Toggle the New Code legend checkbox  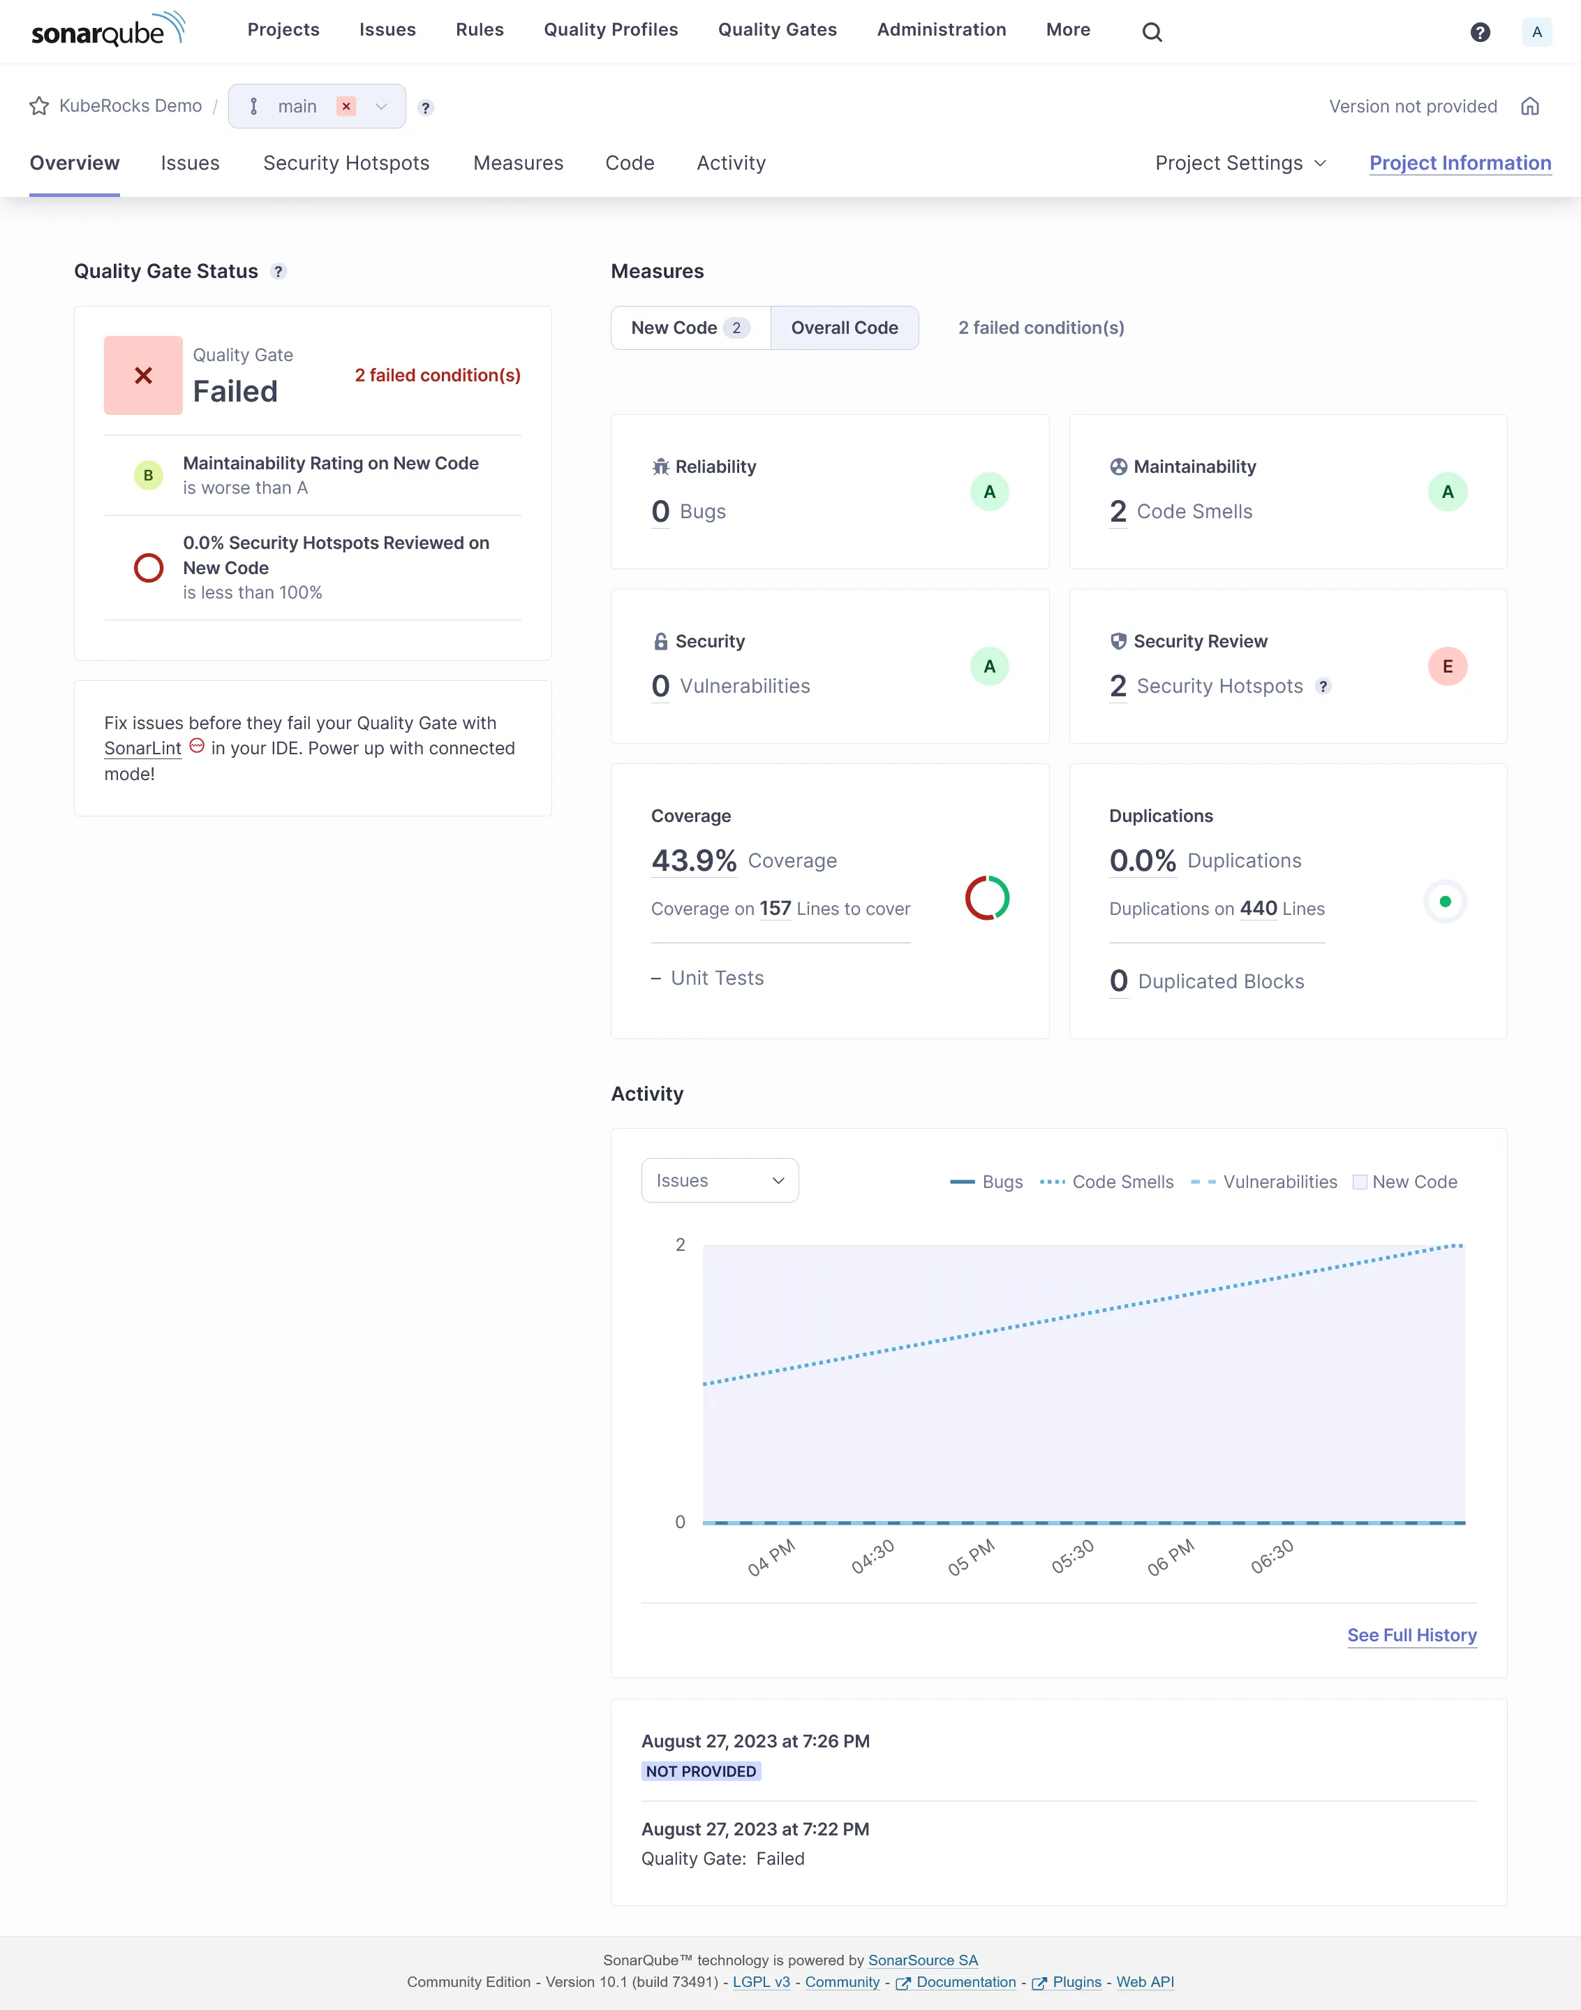tap(1359, 1182)
